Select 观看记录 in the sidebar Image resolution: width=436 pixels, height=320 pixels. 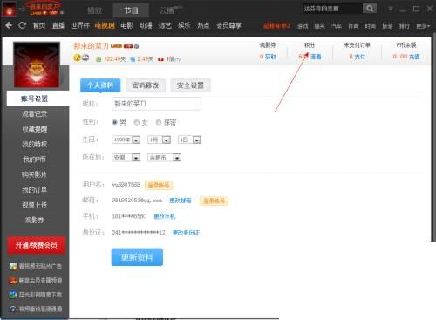34,114
